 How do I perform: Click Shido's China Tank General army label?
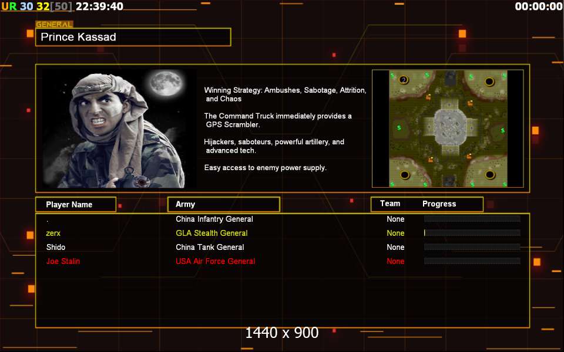(x=210, y=247)
